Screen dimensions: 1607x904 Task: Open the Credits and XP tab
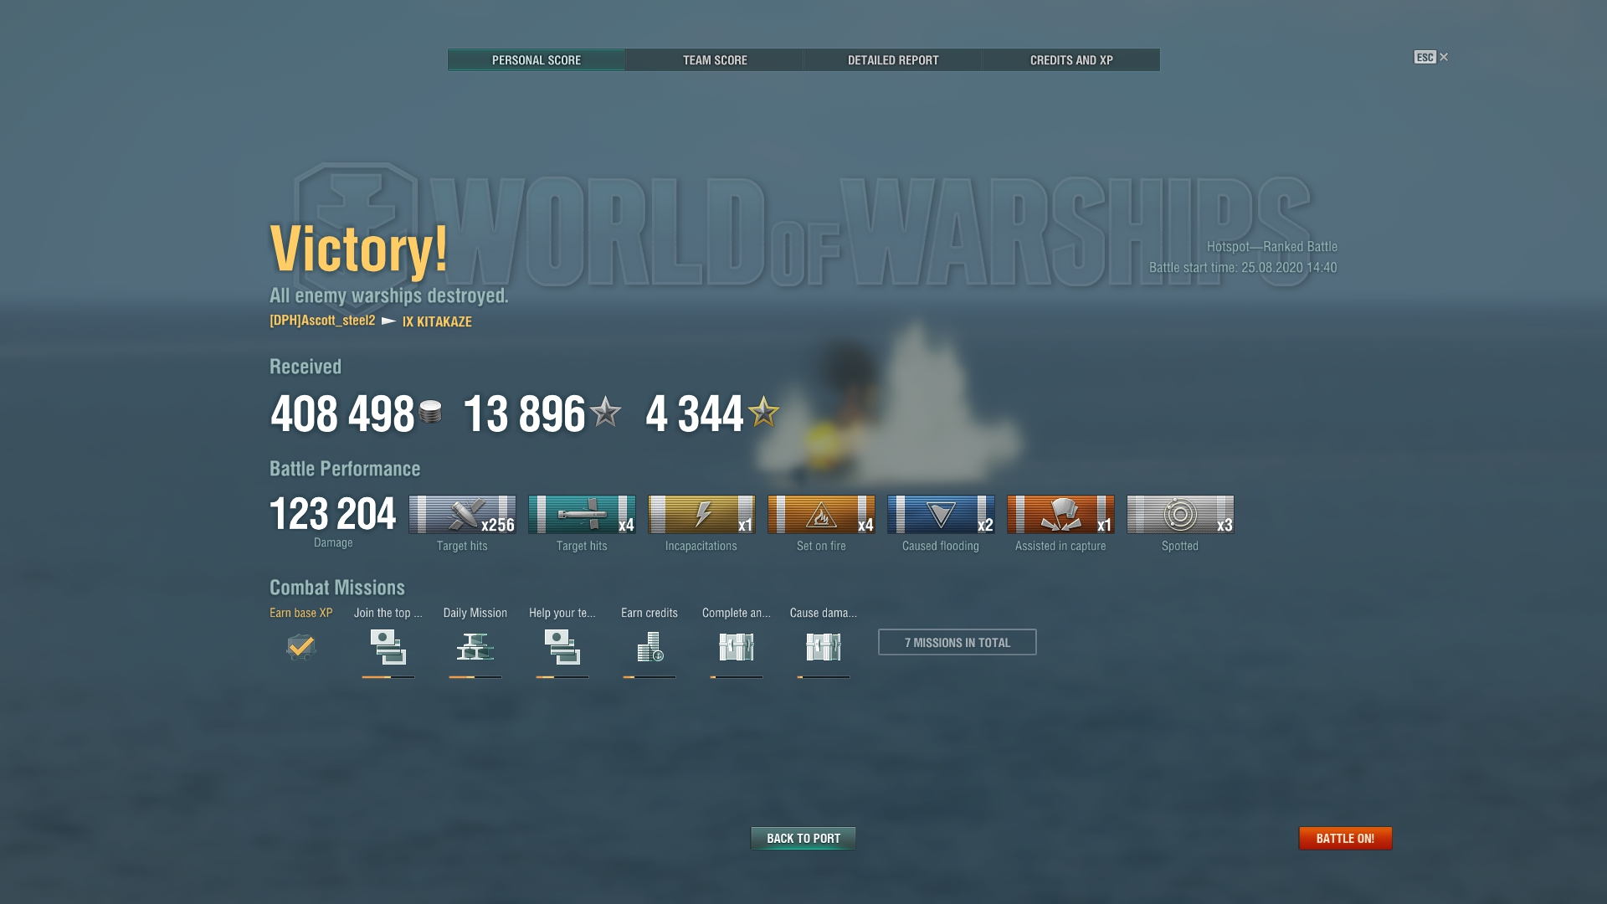pos(1071,60)
